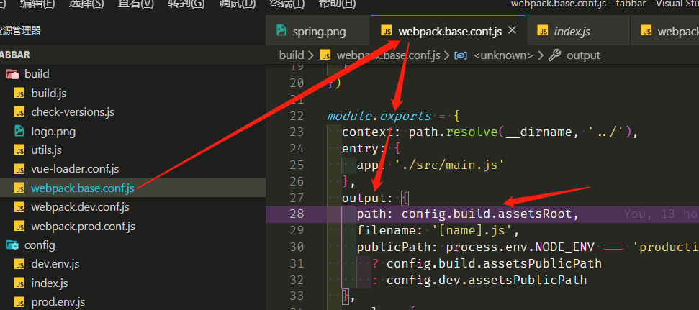This screenshot has width=699, height=310.
Task: Click config.build.assetsPublicPath on line 31
Action: tap(494, 264)
